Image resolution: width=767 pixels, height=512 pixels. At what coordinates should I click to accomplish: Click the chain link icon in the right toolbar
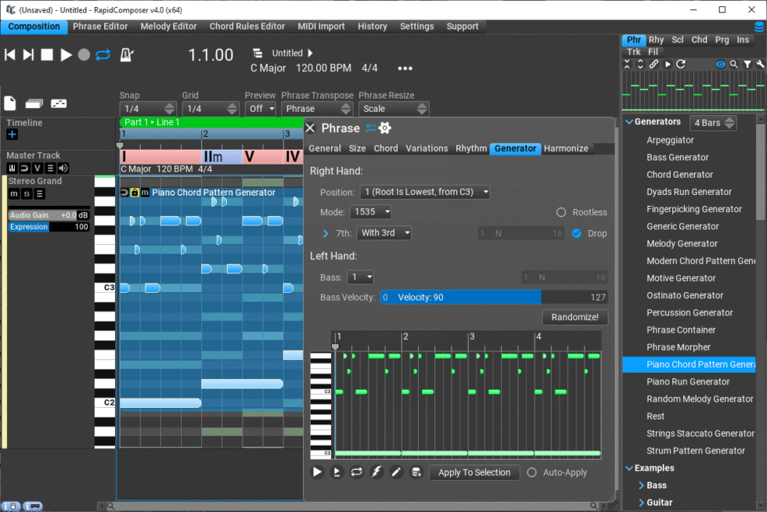tap(654, 63)
